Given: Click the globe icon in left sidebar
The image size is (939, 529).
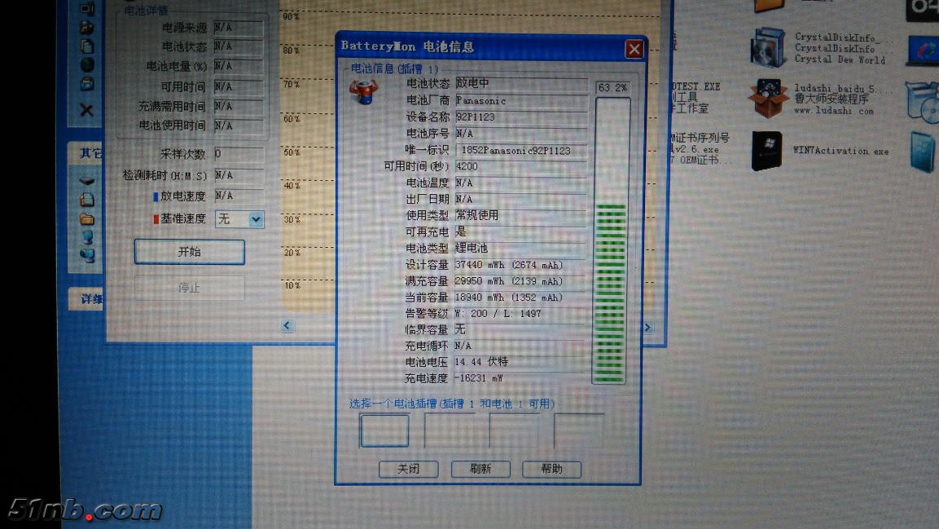Looking at the screenshot, I should 86,64.
